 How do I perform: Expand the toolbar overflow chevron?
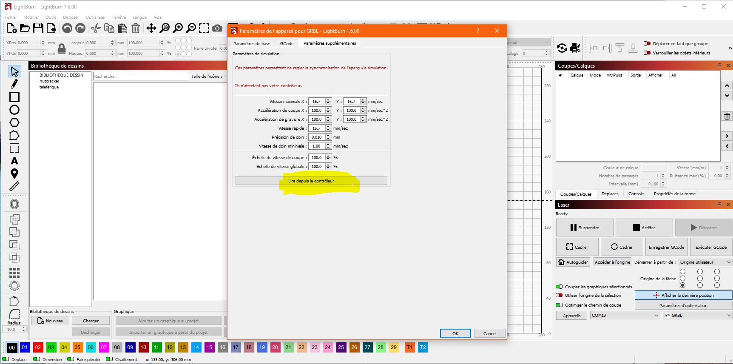click(x=730, y=48)
